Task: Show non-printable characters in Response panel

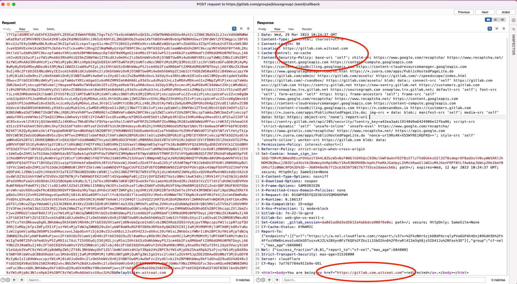Action: tap(497, 29)
